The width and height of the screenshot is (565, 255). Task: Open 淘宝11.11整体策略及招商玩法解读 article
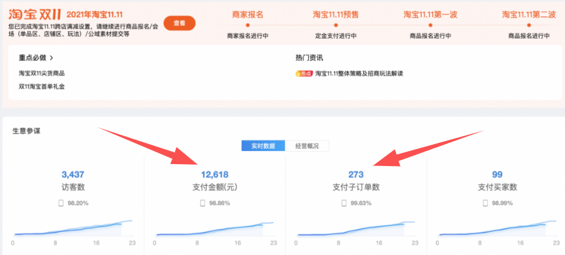click(359, 73)
